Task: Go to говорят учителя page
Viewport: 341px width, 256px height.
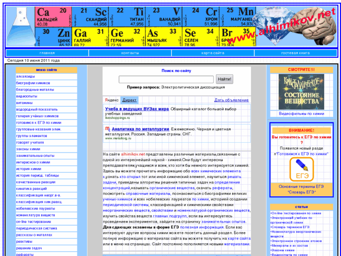Action: coord(30,142)
